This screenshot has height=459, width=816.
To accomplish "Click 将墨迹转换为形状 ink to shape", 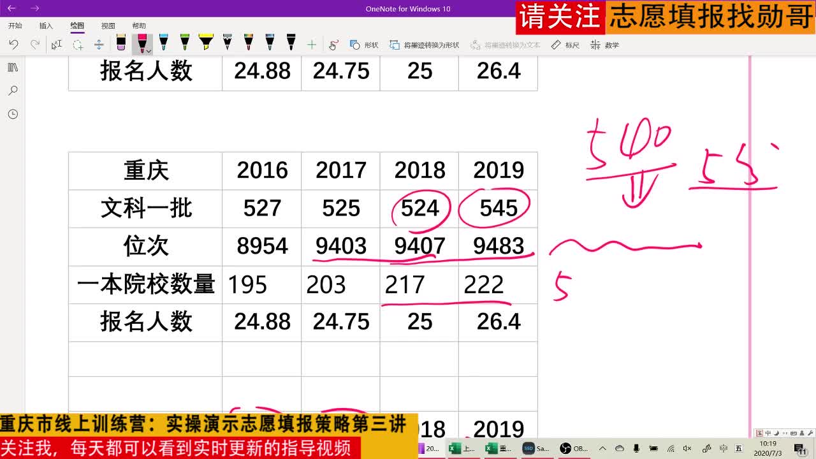I will [425, 45].
